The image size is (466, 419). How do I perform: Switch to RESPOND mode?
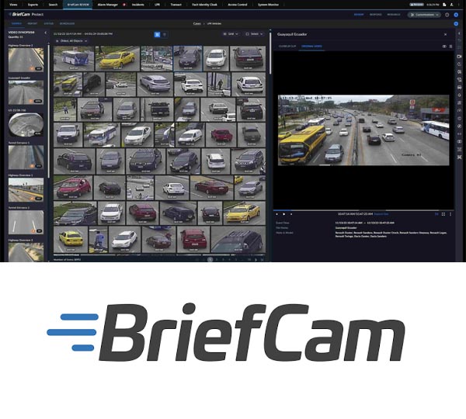tap(376, 15)
